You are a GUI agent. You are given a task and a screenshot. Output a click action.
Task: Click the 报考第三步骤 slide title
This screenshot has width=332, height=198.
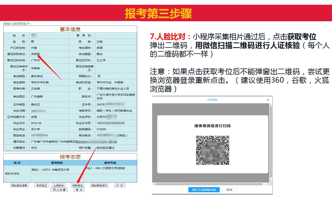tap(158, 13)
